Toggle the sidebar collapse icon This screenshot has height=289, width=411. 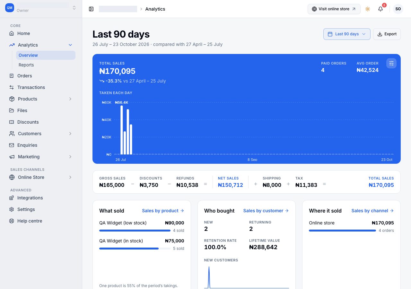click(x=91, y=9)
